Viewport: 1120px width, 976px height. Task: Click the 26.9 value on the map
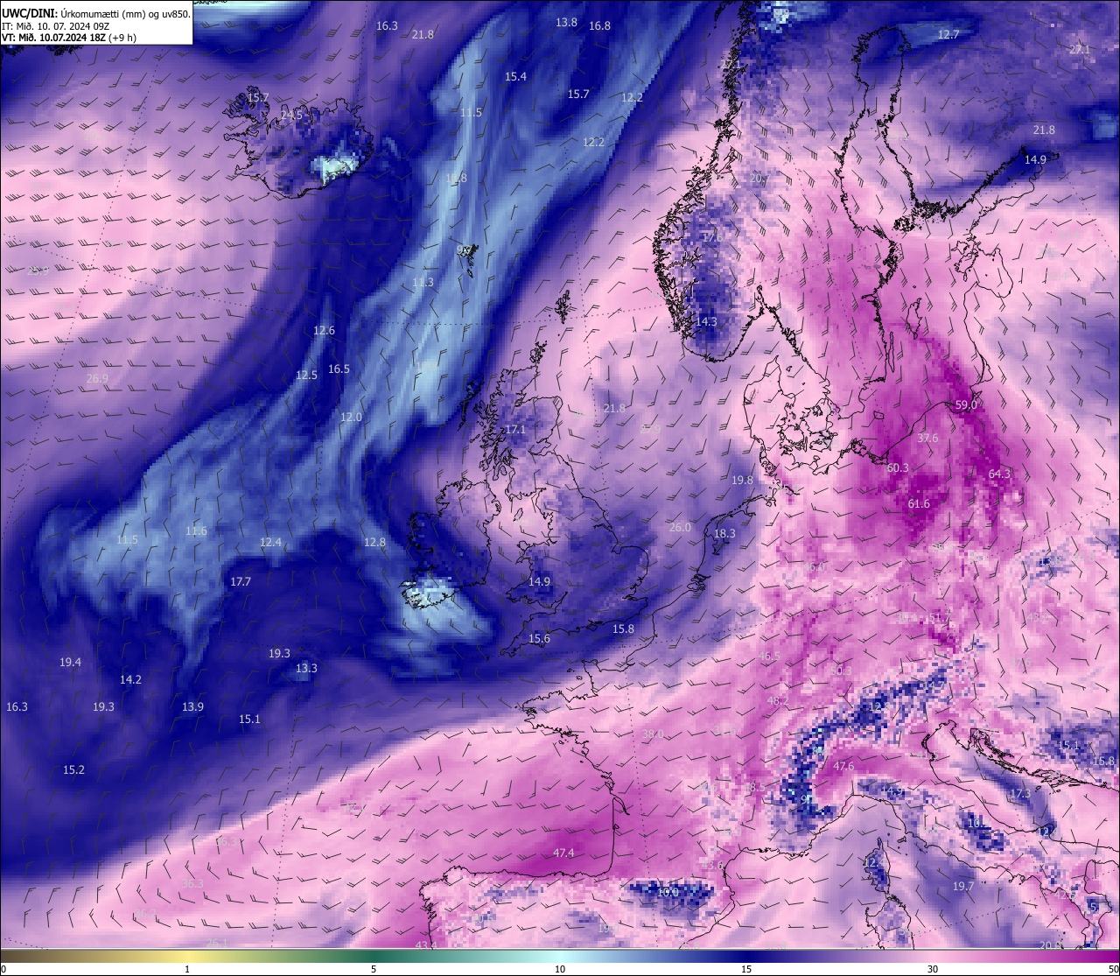pos(97,378)
